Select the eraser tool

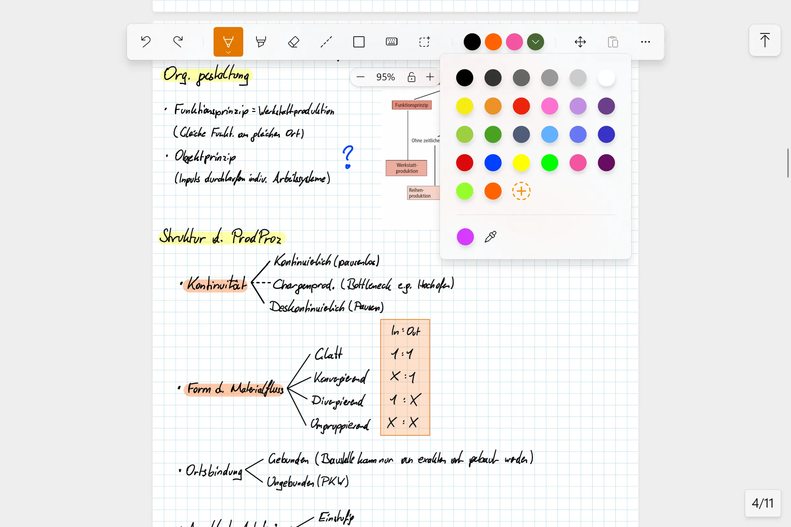(x=293, y=42)
